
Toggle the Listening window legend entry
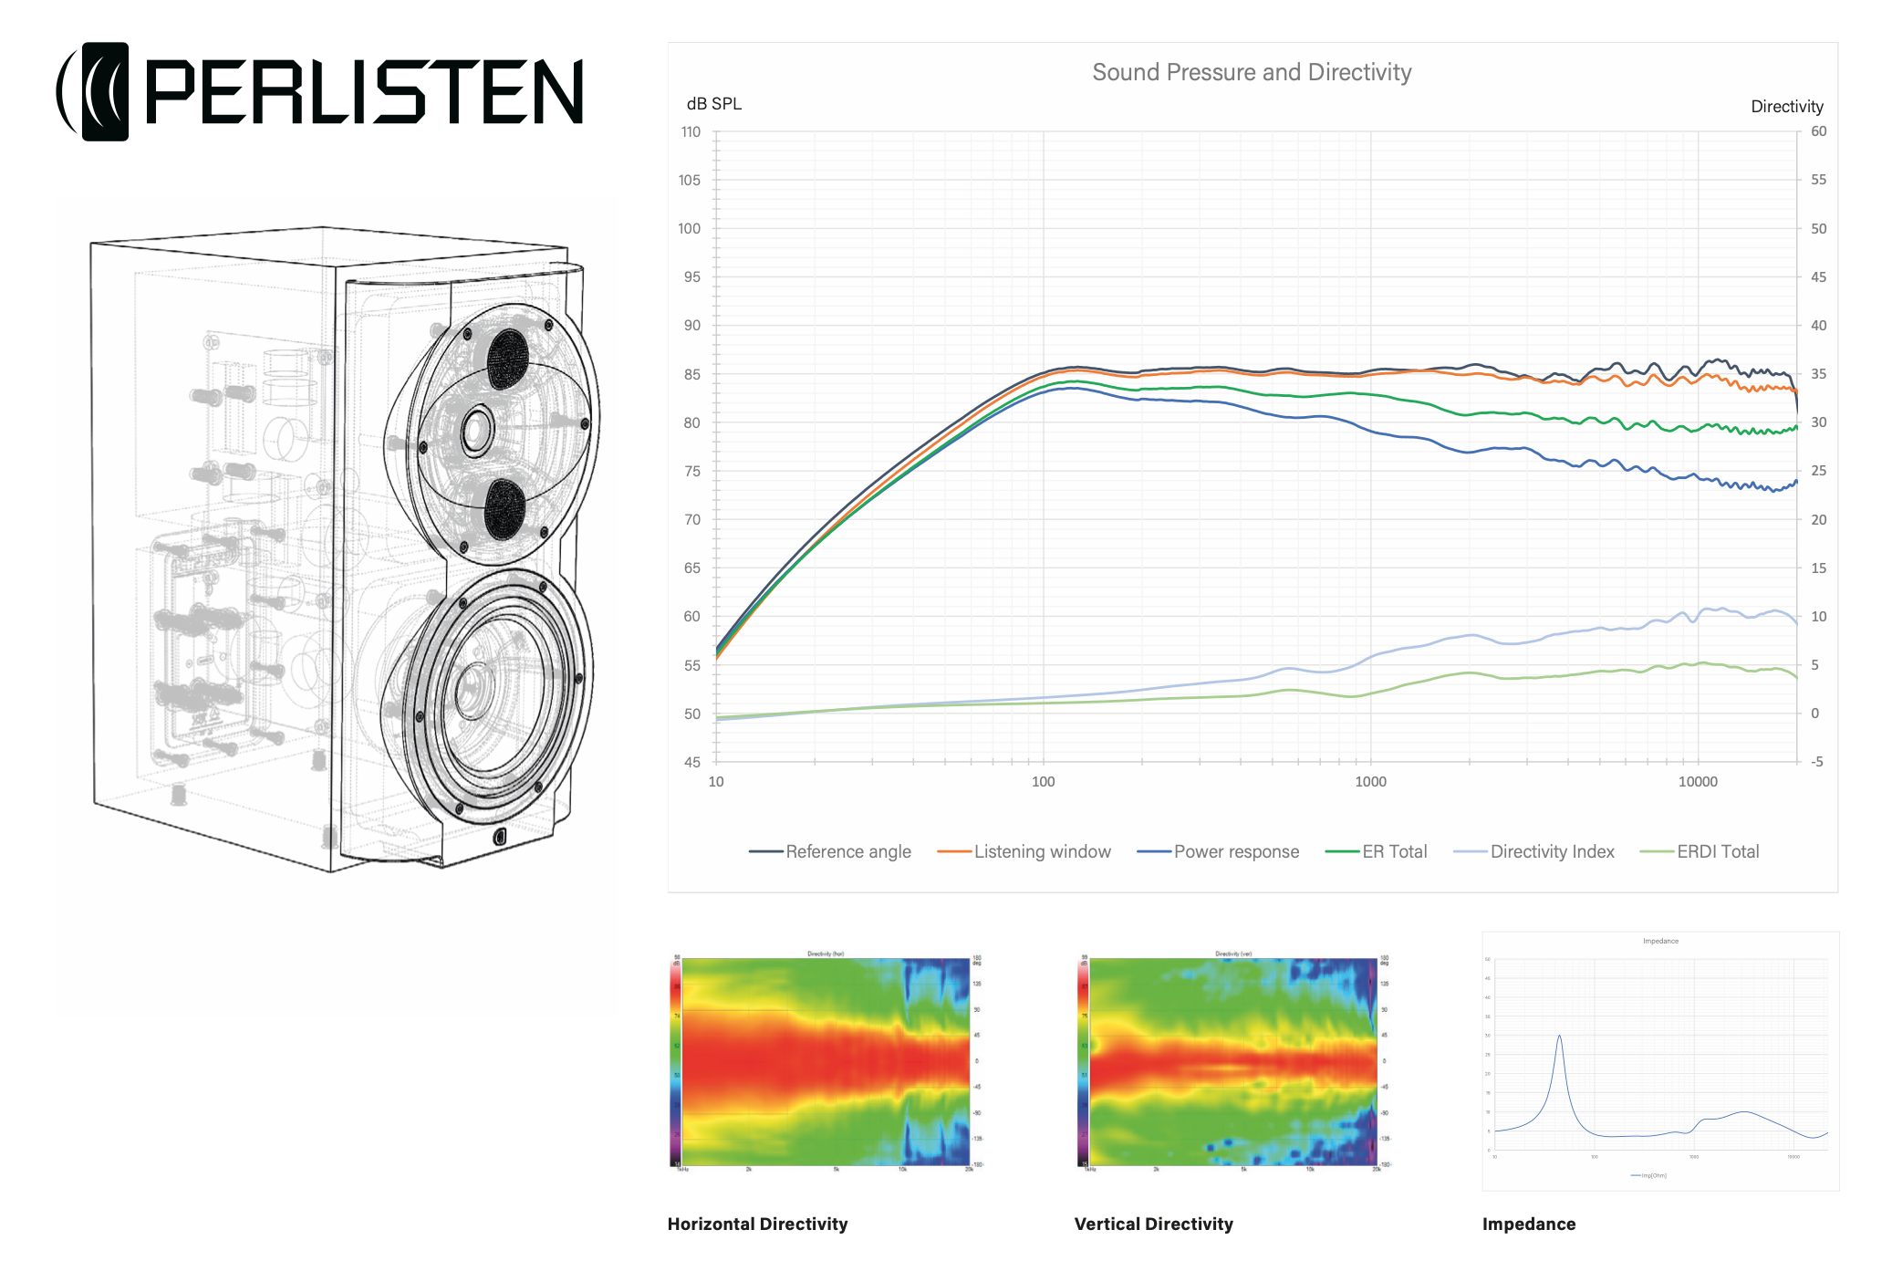(x=1042, y=851)
